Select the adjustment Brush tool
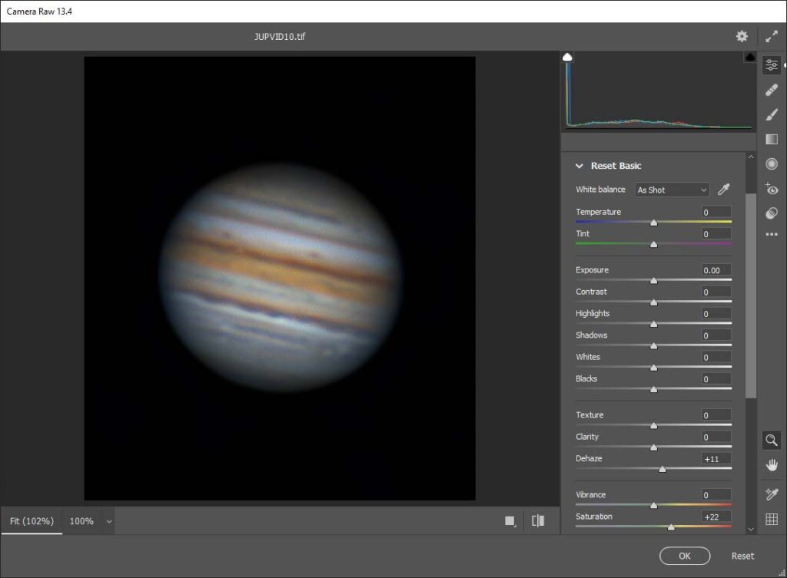Image resolution: width=787 pixels, height=578 pixels. 772,115
